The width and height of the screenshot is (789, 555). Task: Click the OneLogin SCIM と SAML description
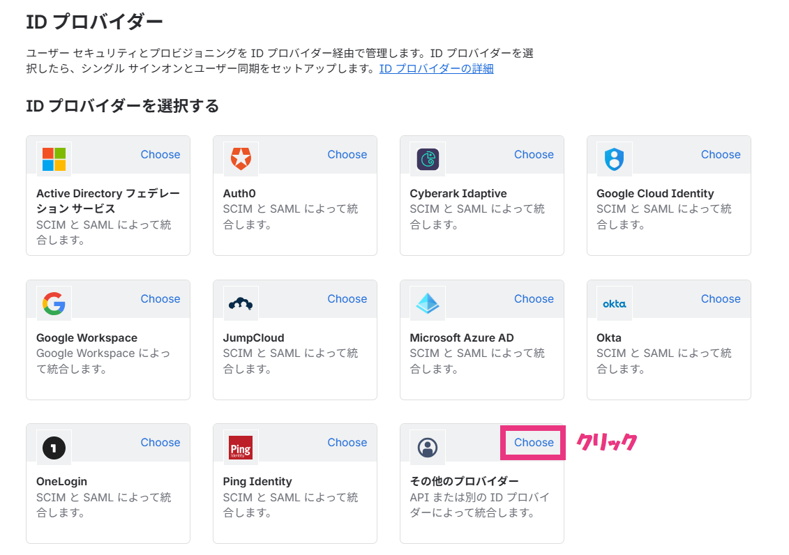pos(104,505)
